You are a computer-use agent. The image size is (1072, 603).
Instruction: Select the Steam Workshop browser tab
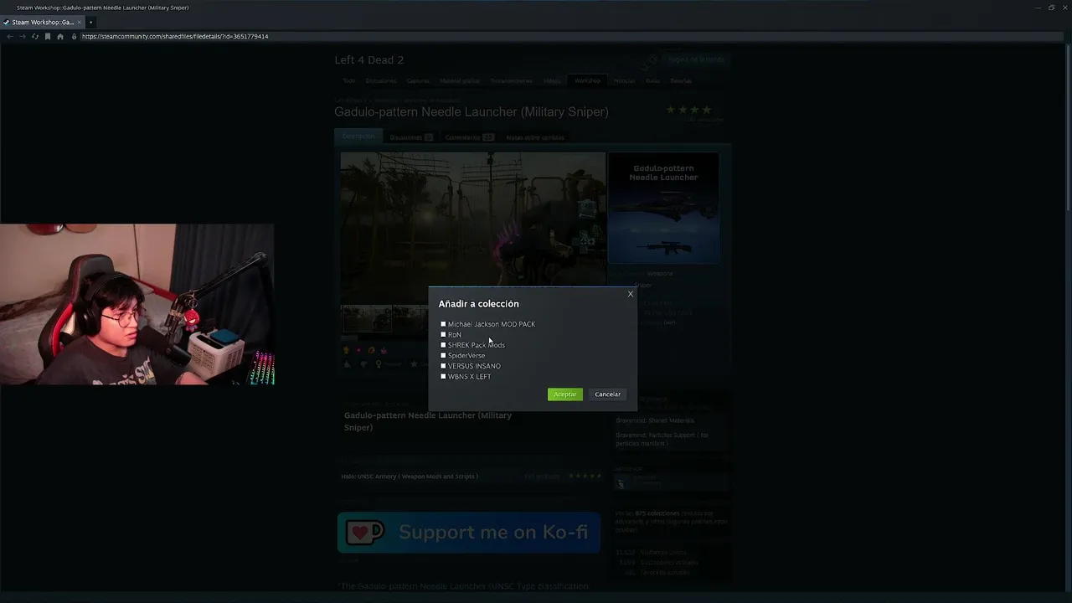click(42, 23)
